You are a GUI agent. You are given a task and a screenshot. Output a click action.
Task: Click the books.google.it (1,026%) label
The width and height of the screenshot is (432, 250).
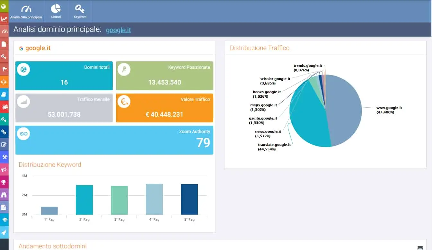coord(267,94)
